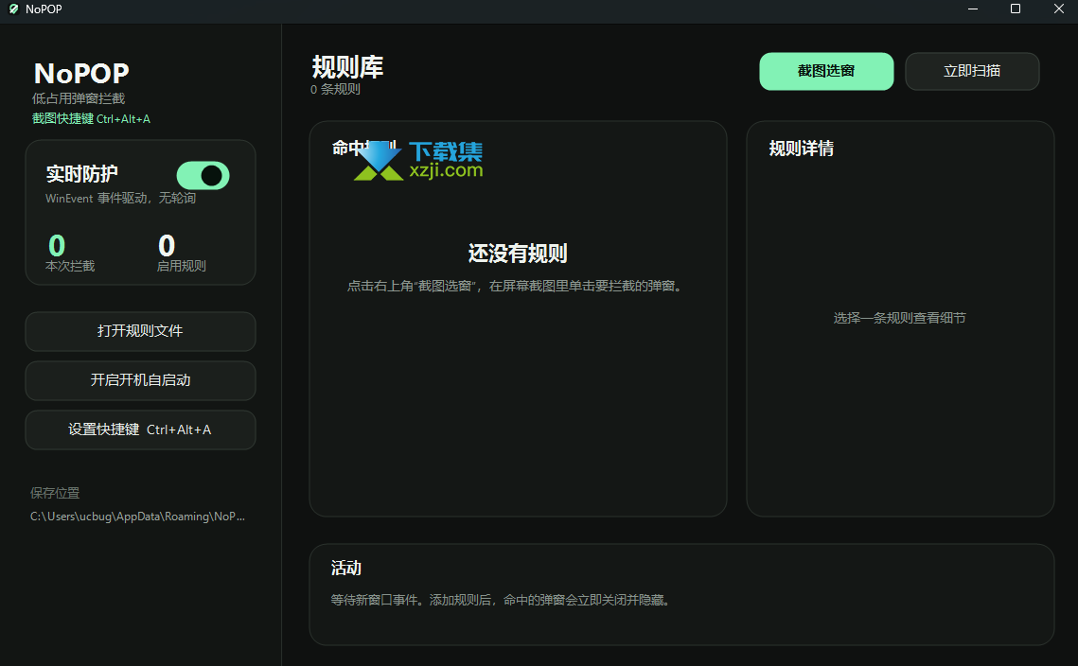Click the 规则库 heading
Screen dimensions: 1078x666
pyautogui.click(x=347, y=67)
